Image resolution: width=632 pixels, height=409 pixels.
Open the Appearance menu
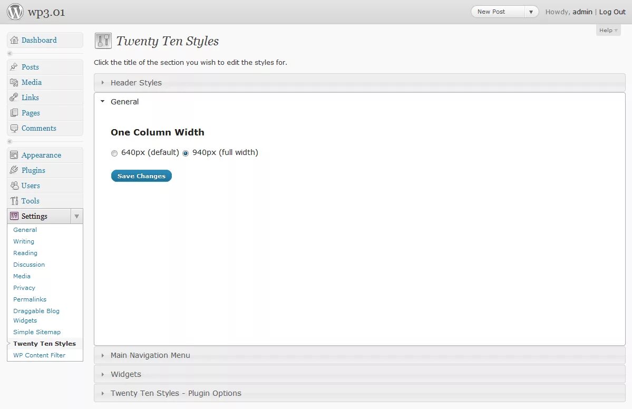click(41, 155)
